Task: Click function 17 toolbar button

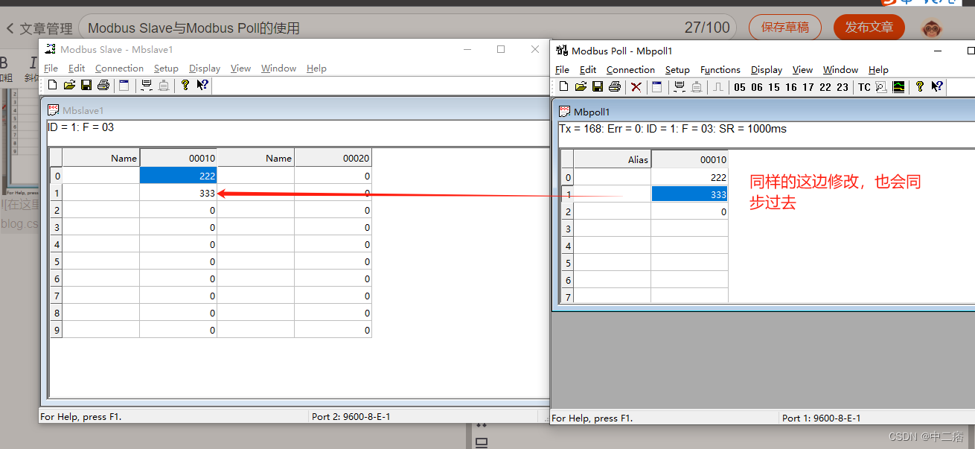Action: (x=808, y=87)
